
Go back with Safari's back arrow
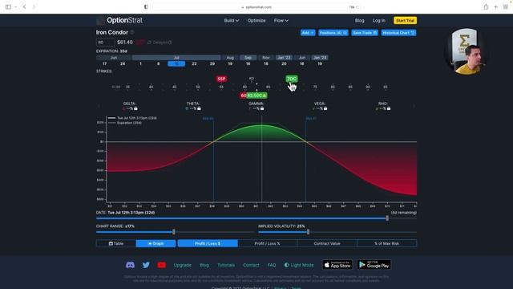click(x=24, y=7)
